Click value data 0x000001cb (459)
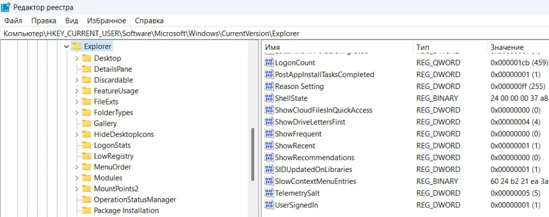549x217 pixels. tap(520, 63)
